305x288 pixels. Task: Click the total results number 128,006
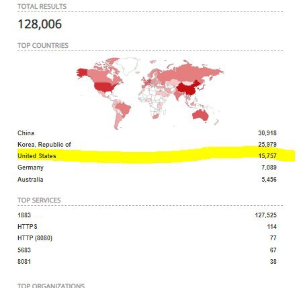tap(40, 24)
